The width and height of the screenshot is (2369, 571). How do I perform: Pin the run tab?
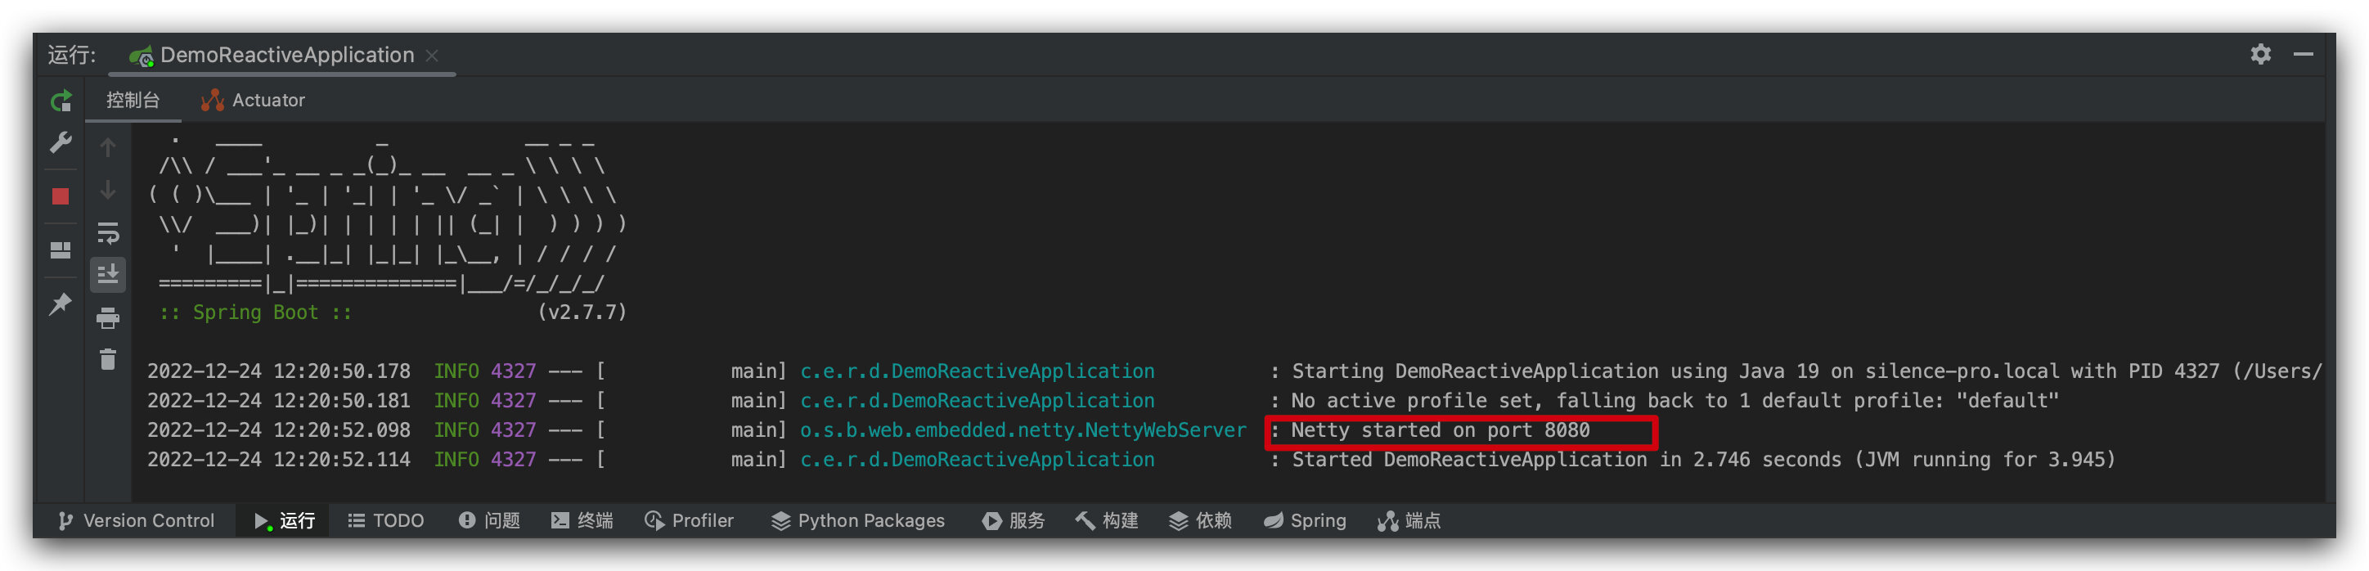pos(61,303)
